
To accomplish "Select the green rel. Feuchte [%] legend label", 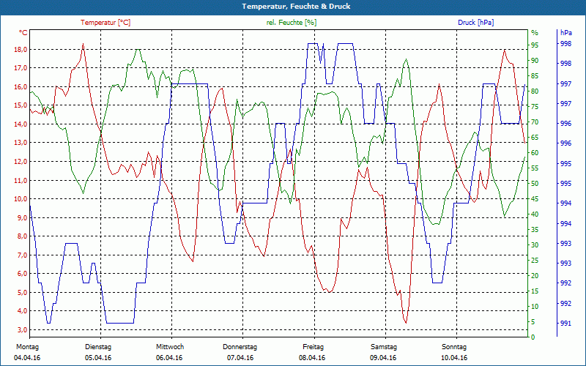I will (291, 23).
